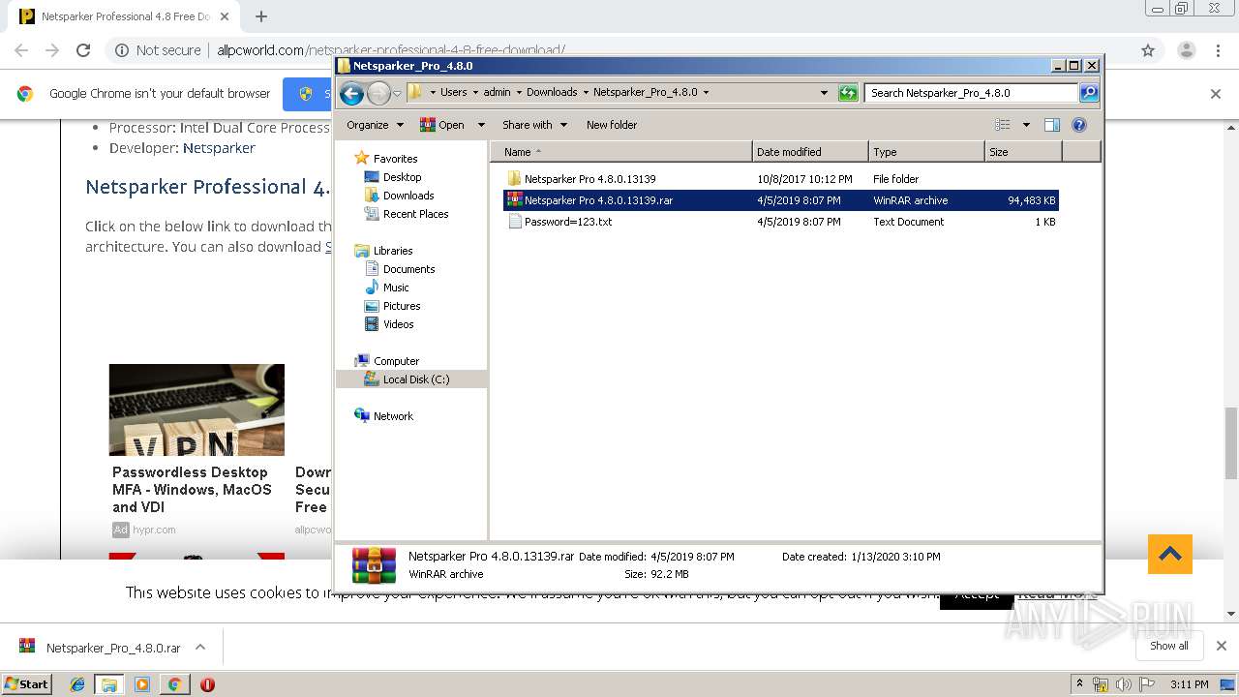1239x697 pixels.
Task: Click the green refresh button in address bar
Action: [x=848, y=93]
